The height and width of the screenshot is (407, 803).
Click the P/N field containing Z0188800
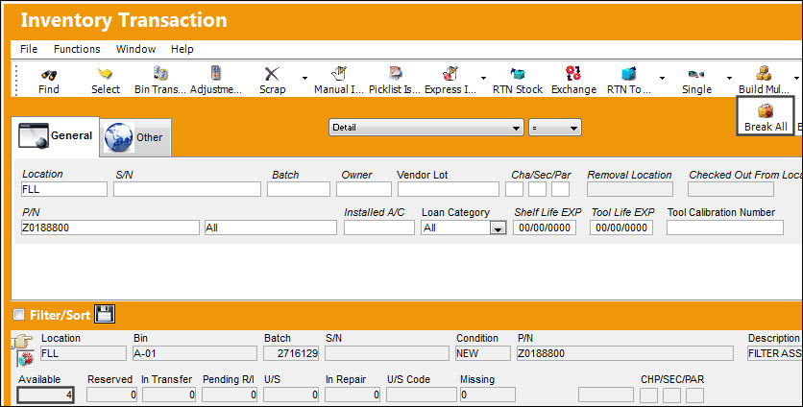pyautogui.click(x=110, y=227)
